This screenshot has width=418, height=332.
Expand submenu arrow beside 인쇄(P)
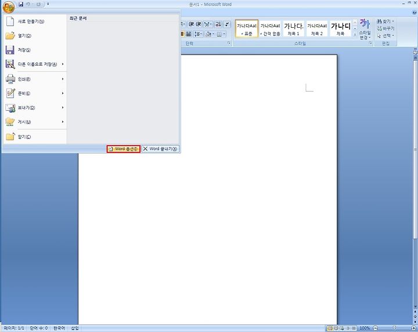[63, 79]
